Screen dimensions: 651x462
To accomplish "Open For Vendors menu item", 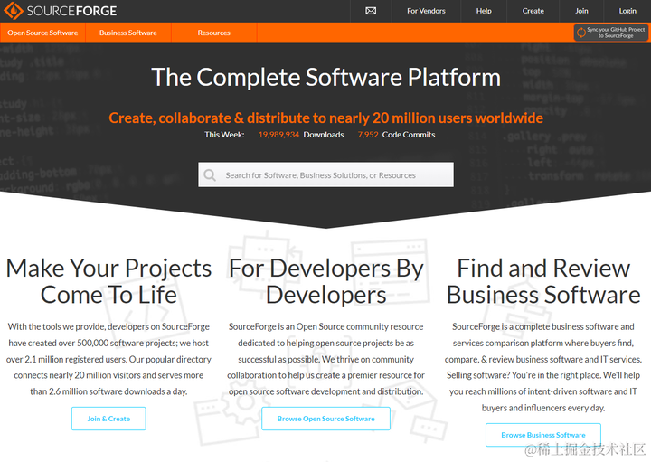I will coord(426,11).
